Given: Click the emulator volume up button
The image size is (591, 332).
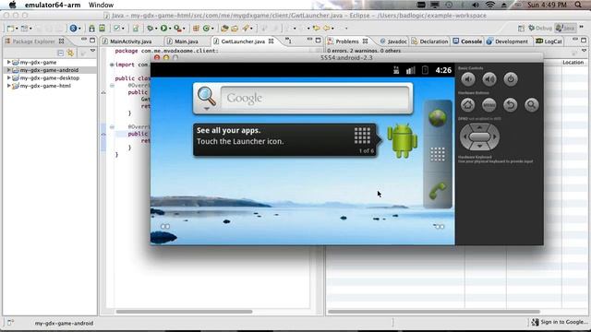Looking at the screenshot, I should click(x=489, y=79).
